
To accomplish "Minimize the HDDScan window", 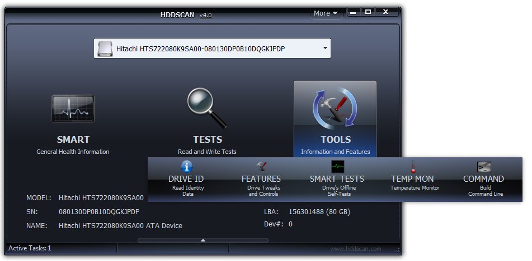I will [353, 12].
